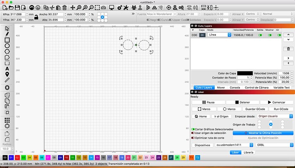Switch to the Variable Text tab

[281, 87]
